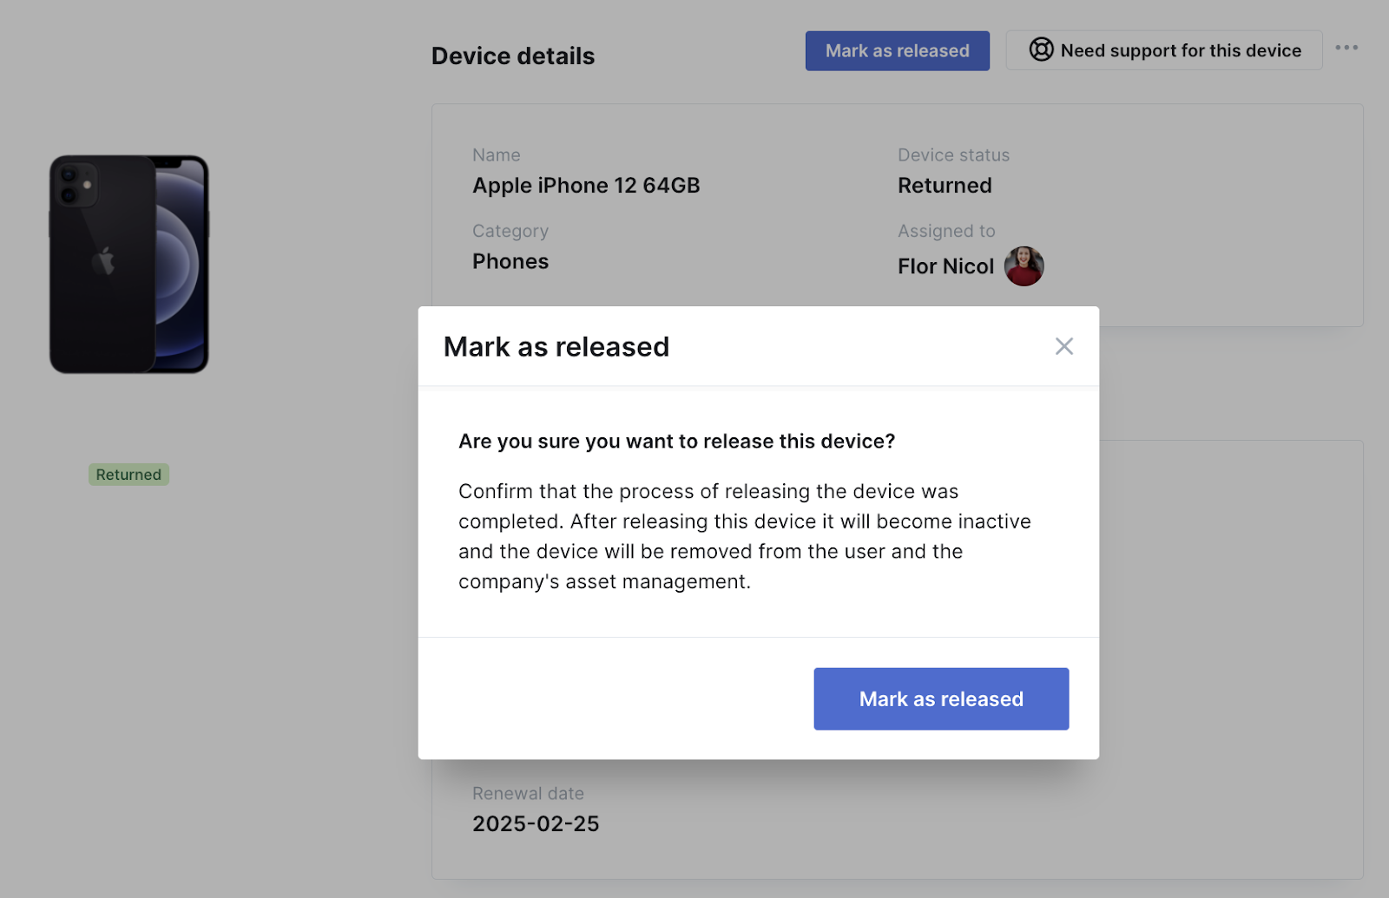Confirm with the dialog's Mark as released button
This screenshot has width=1389, height=898.
pos(941,698)
